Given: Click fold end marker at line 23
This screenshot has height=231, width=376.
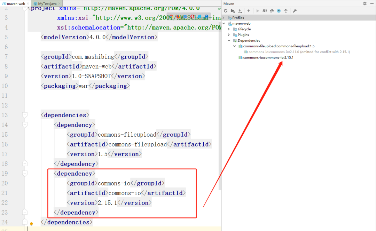Looking at the screenshot, I should [x=25, y=212].
